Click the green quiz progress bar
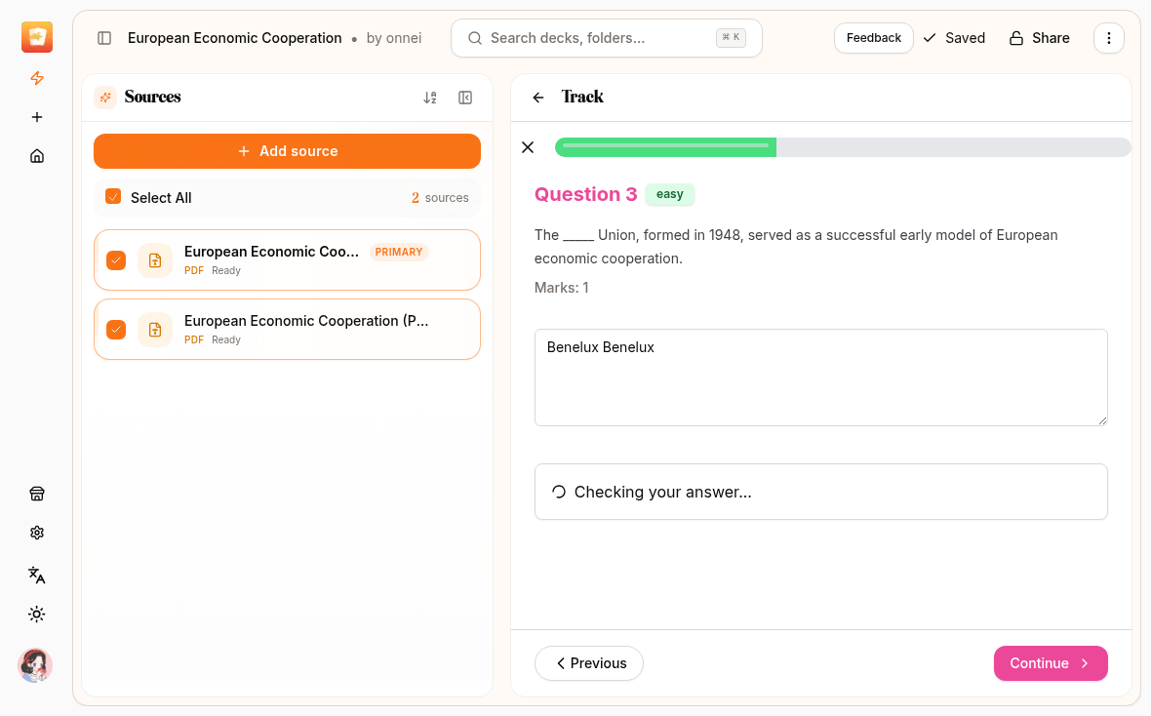1151x716 pixels. pos(665,147)
